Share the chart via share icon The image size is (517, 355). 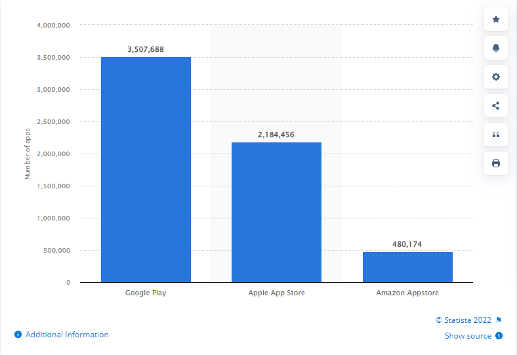[x=495, y=106]
